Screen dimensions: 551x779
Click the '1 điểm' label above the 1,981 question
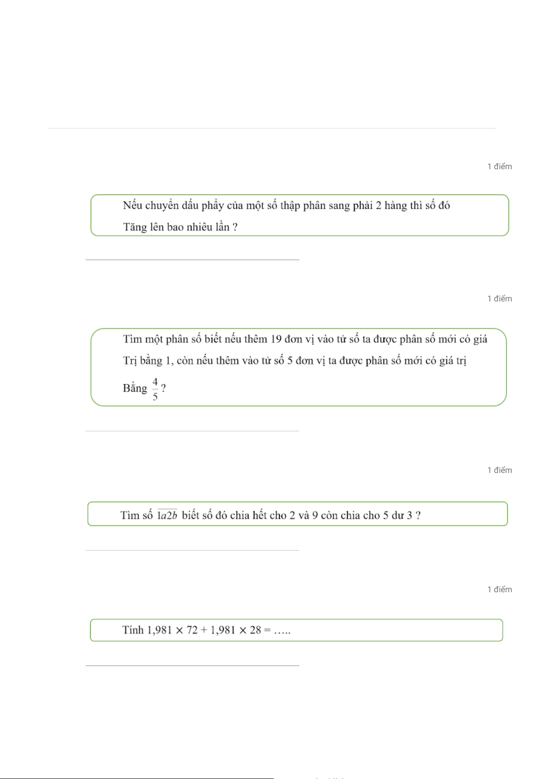tap(500, 589)
